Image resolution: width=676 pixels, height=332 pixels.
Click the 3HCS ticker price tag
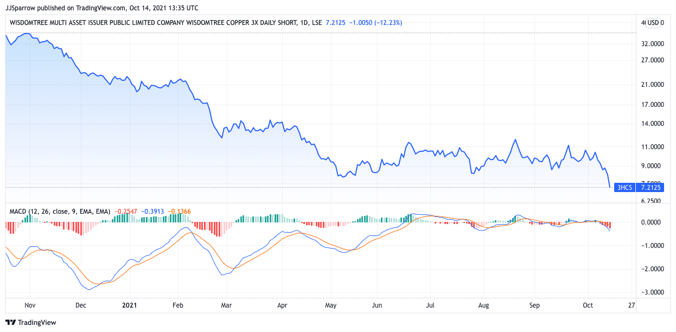tap(625, 188)
